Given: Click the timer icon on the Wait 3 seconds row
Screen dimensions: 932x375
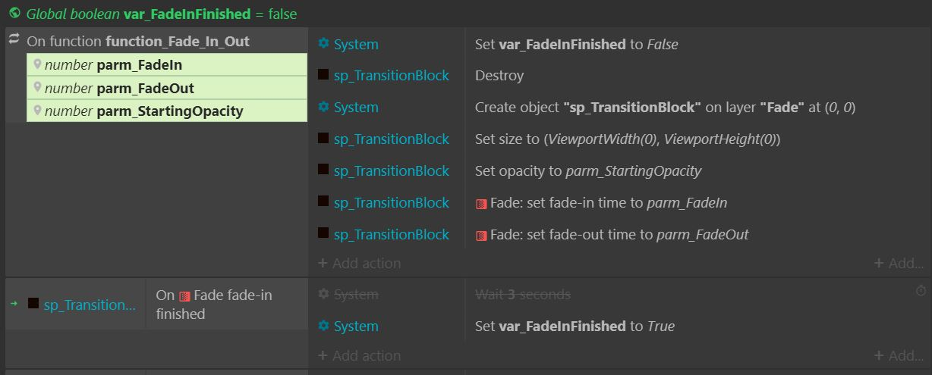Looking at the screenshot, I should [x=921, y=290].
